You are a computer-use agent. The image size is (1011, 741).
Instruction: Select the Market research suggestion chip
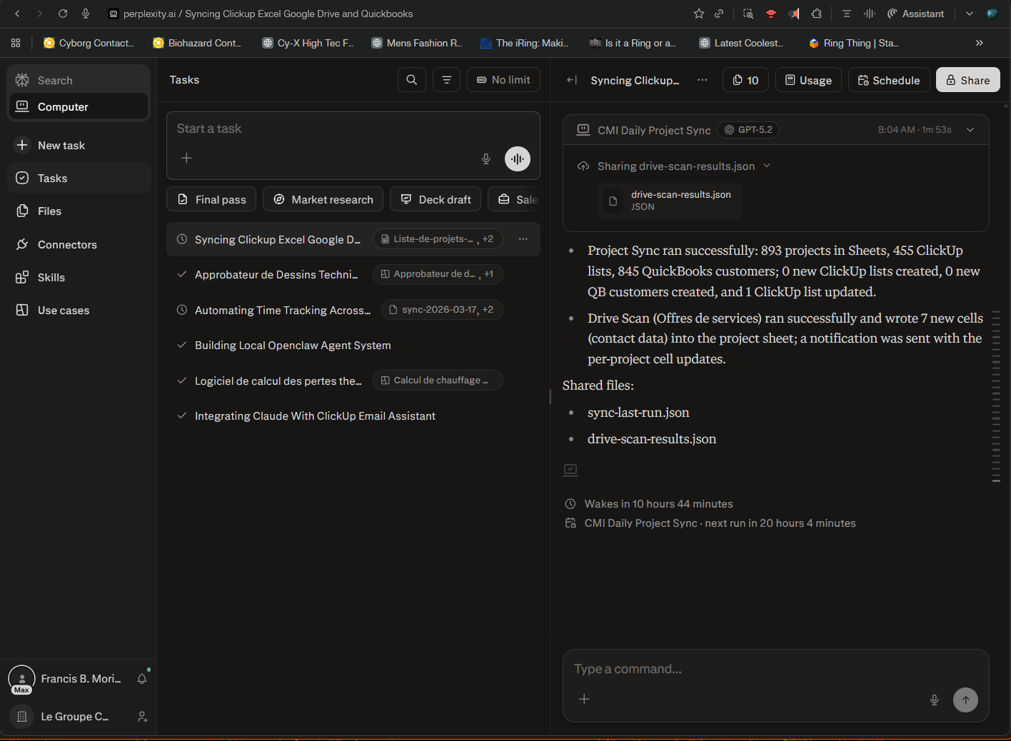323,199
